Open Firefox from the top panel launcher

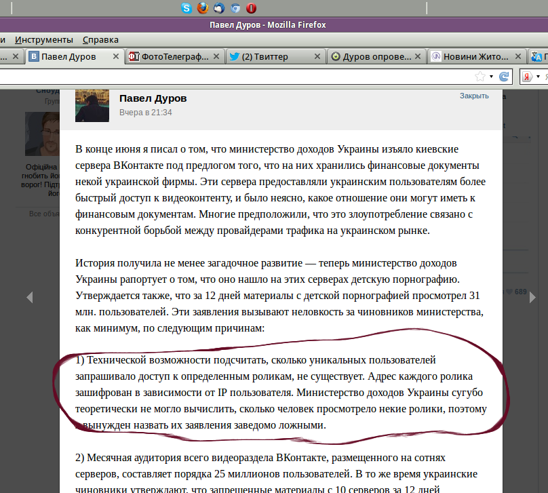pyautogui.click(x=203, y=7)
